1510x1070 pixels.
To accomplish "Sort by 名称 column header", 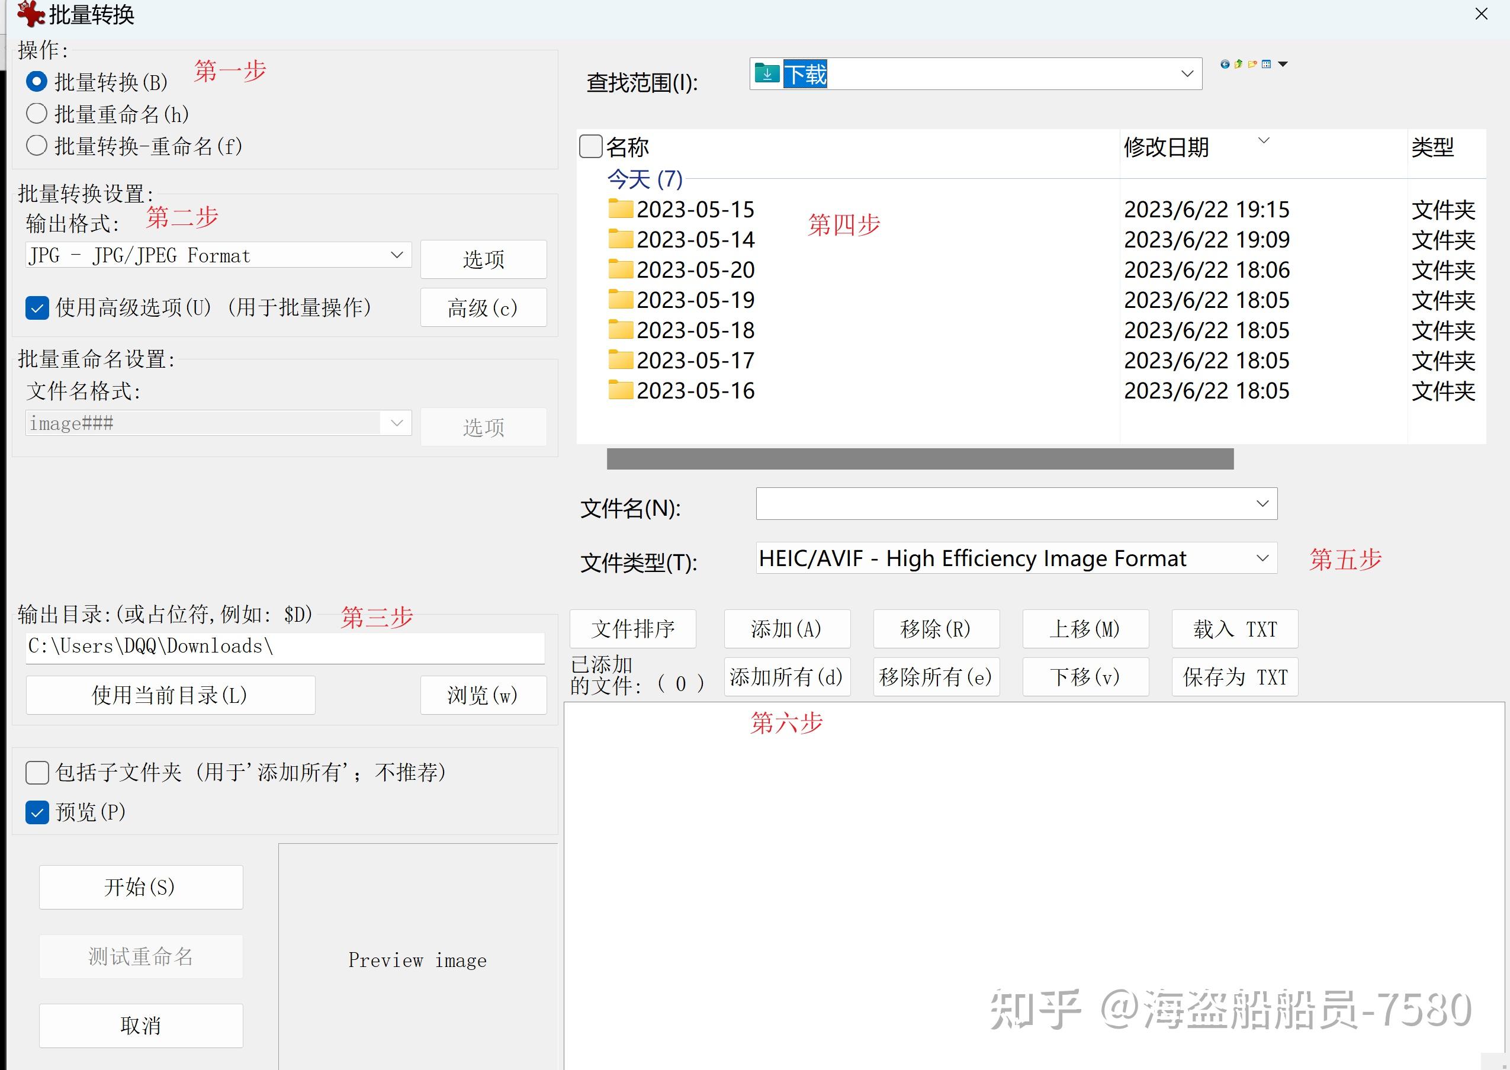I will click(x=627, y=147).
